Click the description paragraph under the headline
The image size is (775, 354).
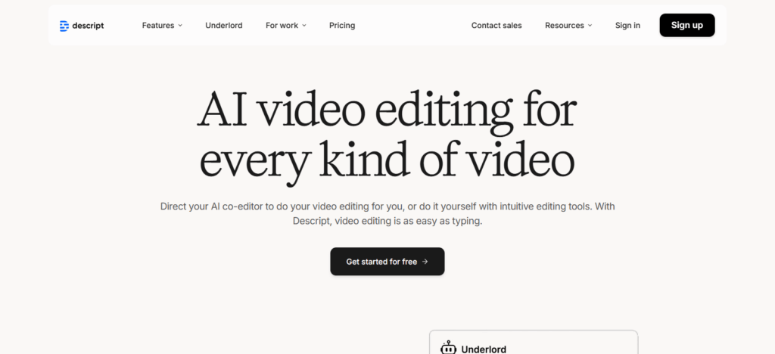(x=387, y=213)
